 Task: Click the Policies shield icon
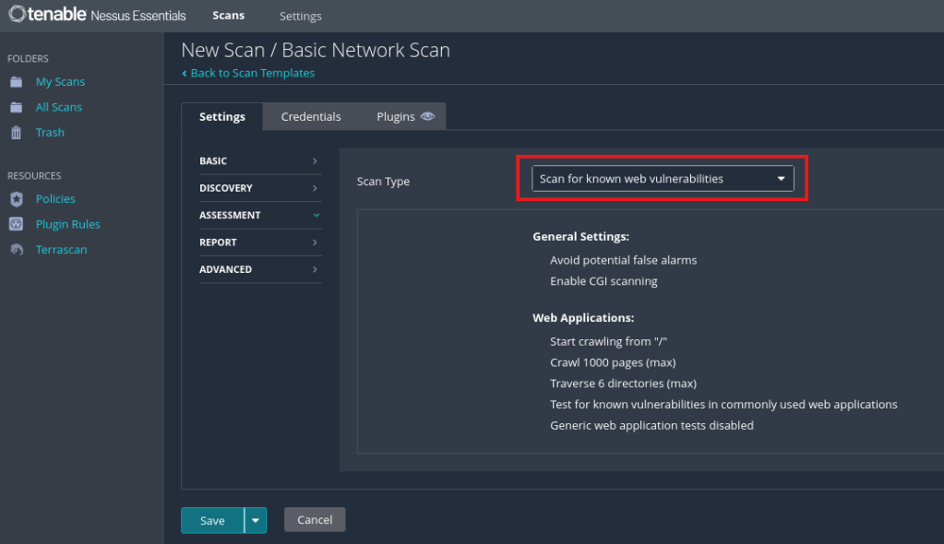point(16,199)
